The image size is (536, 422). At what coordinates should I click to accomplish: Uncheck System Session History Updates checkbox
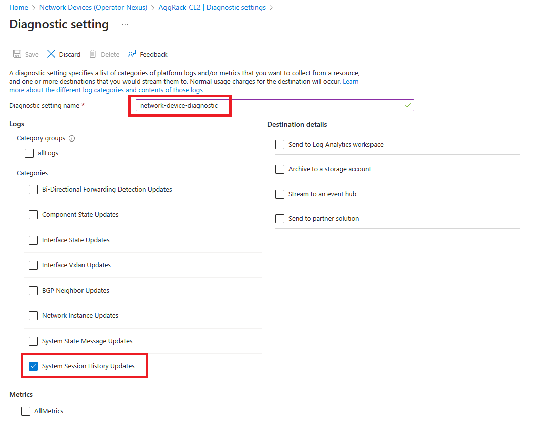tap(33, 366)
